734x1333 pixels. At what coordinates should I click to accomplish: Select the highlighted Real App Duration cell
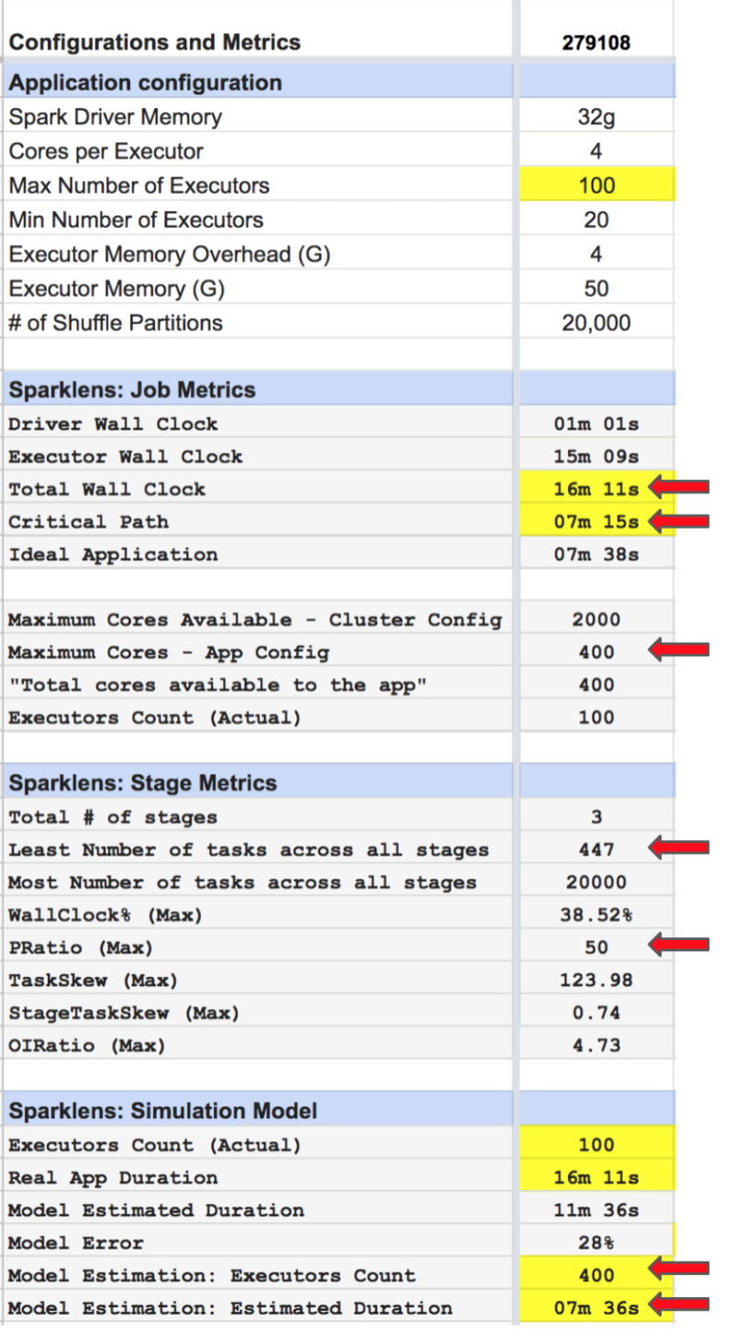(597, 1177)
